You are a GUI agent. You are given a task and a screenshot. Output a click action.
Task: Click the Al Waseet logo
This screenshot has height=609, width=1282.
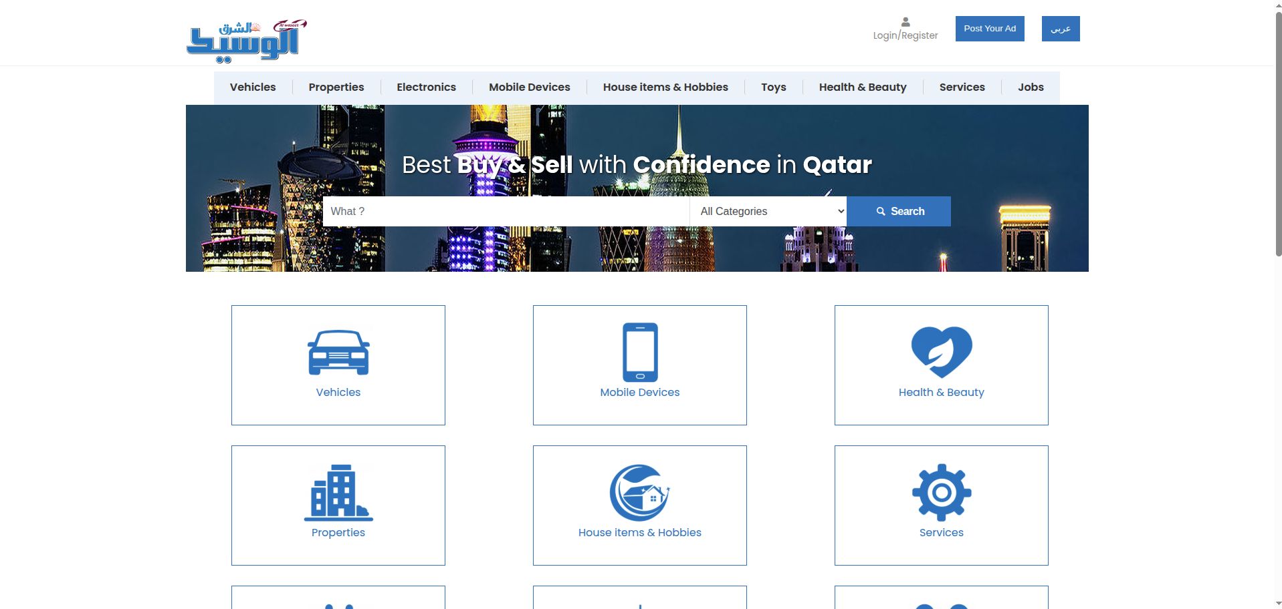click(x=246, y=41)
